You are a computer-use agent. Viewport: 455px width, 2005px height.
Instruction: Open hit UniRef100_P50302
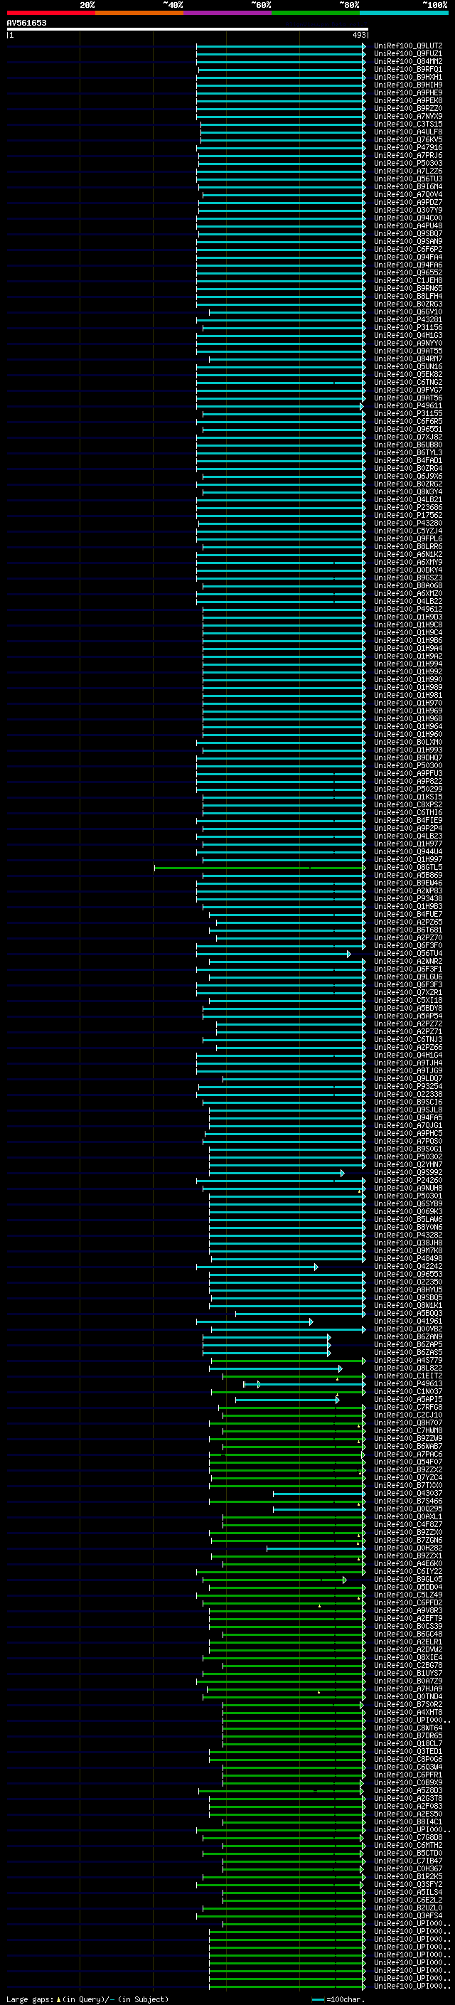tap(408, 1156)
